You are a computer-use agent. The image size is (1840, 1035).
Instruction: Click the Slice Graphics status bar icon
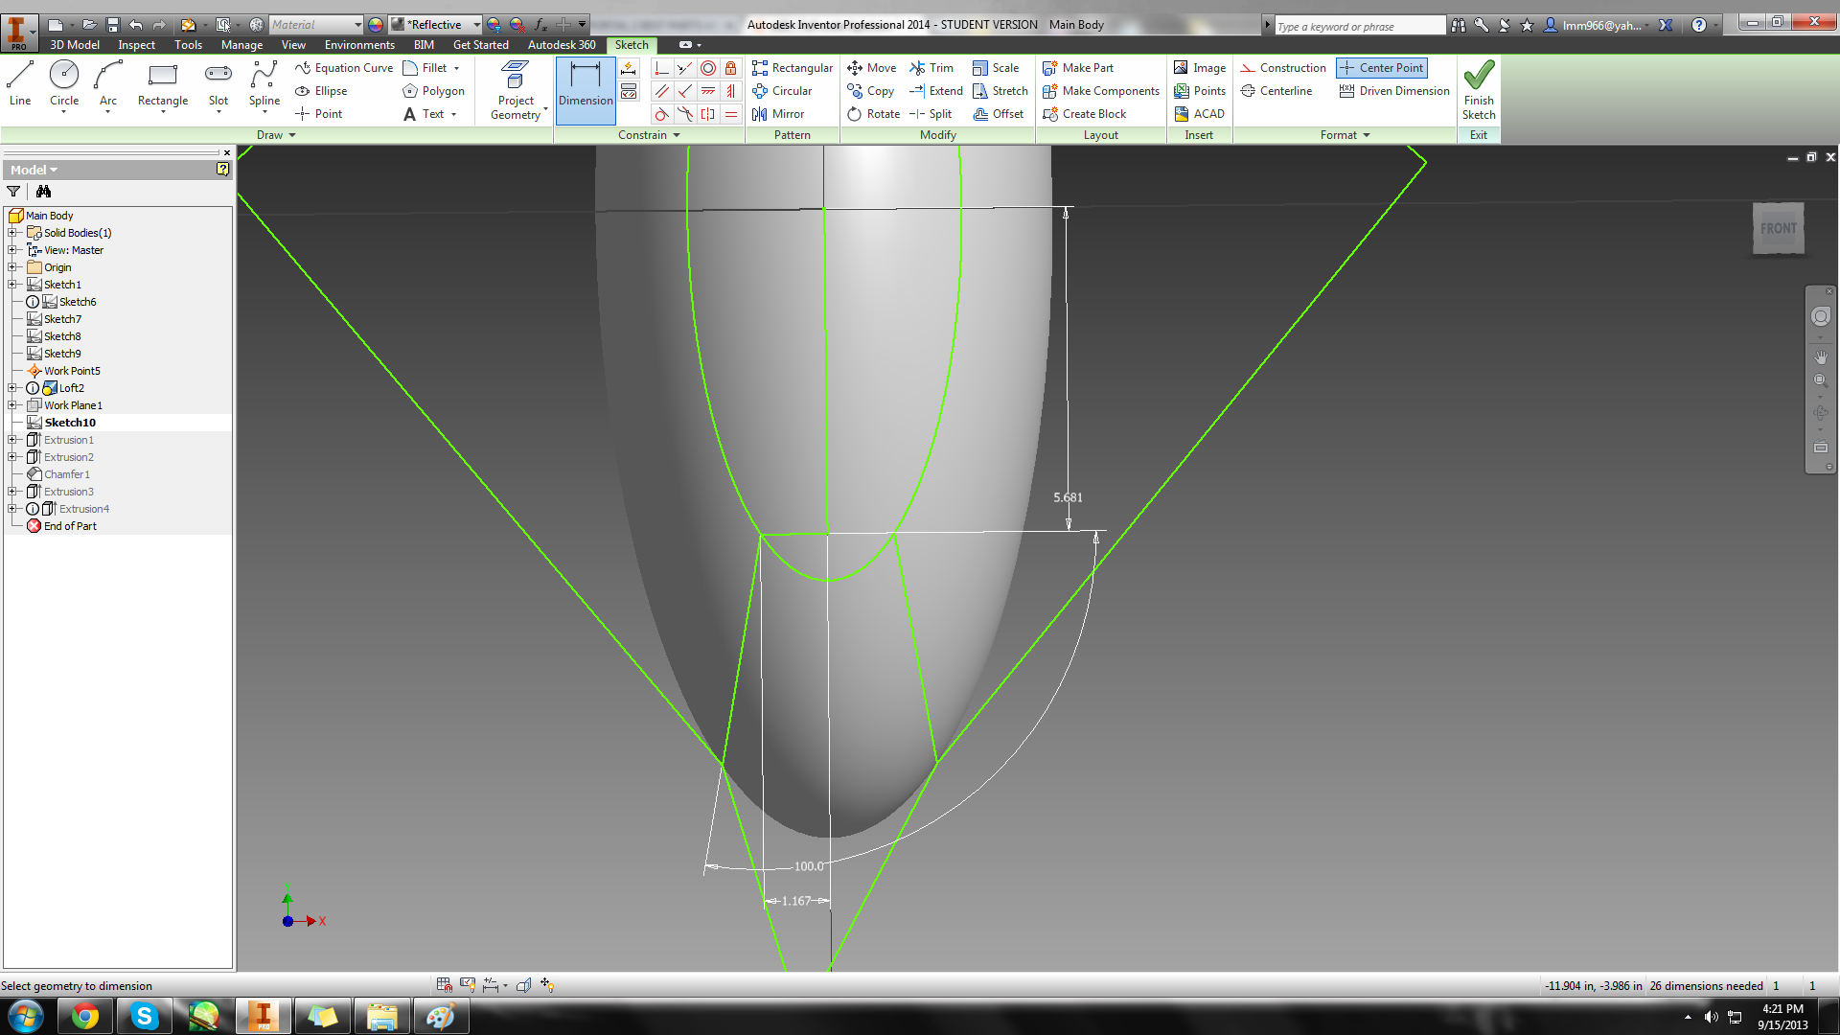(523, 984)
